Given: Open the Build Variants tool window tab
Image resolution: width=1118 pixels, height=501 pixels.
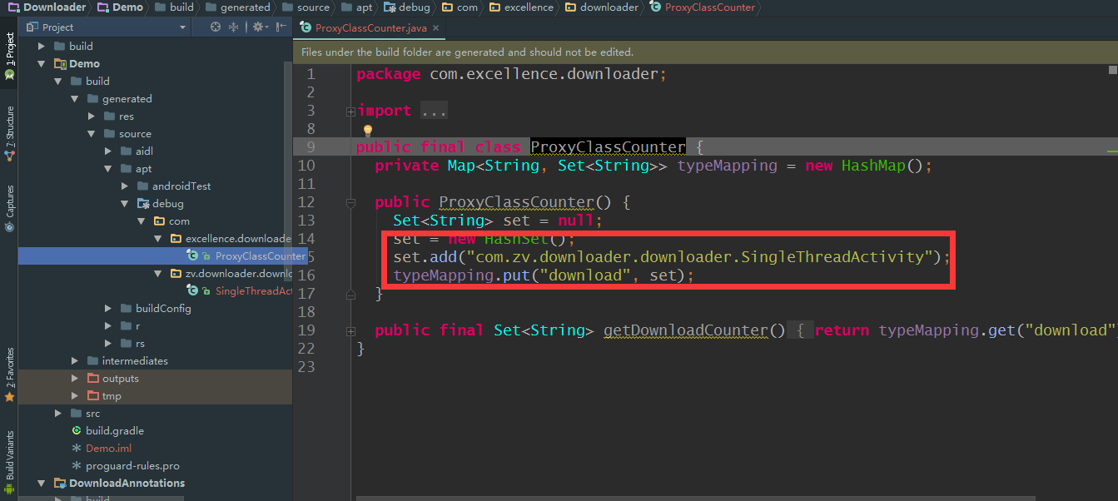Looking at the screenshot, I should [x=9, y=463].
